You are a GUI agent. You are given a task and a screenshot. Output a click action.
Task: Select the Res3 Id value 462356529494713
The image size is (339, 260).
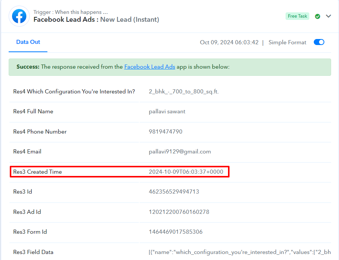[174, 192]
